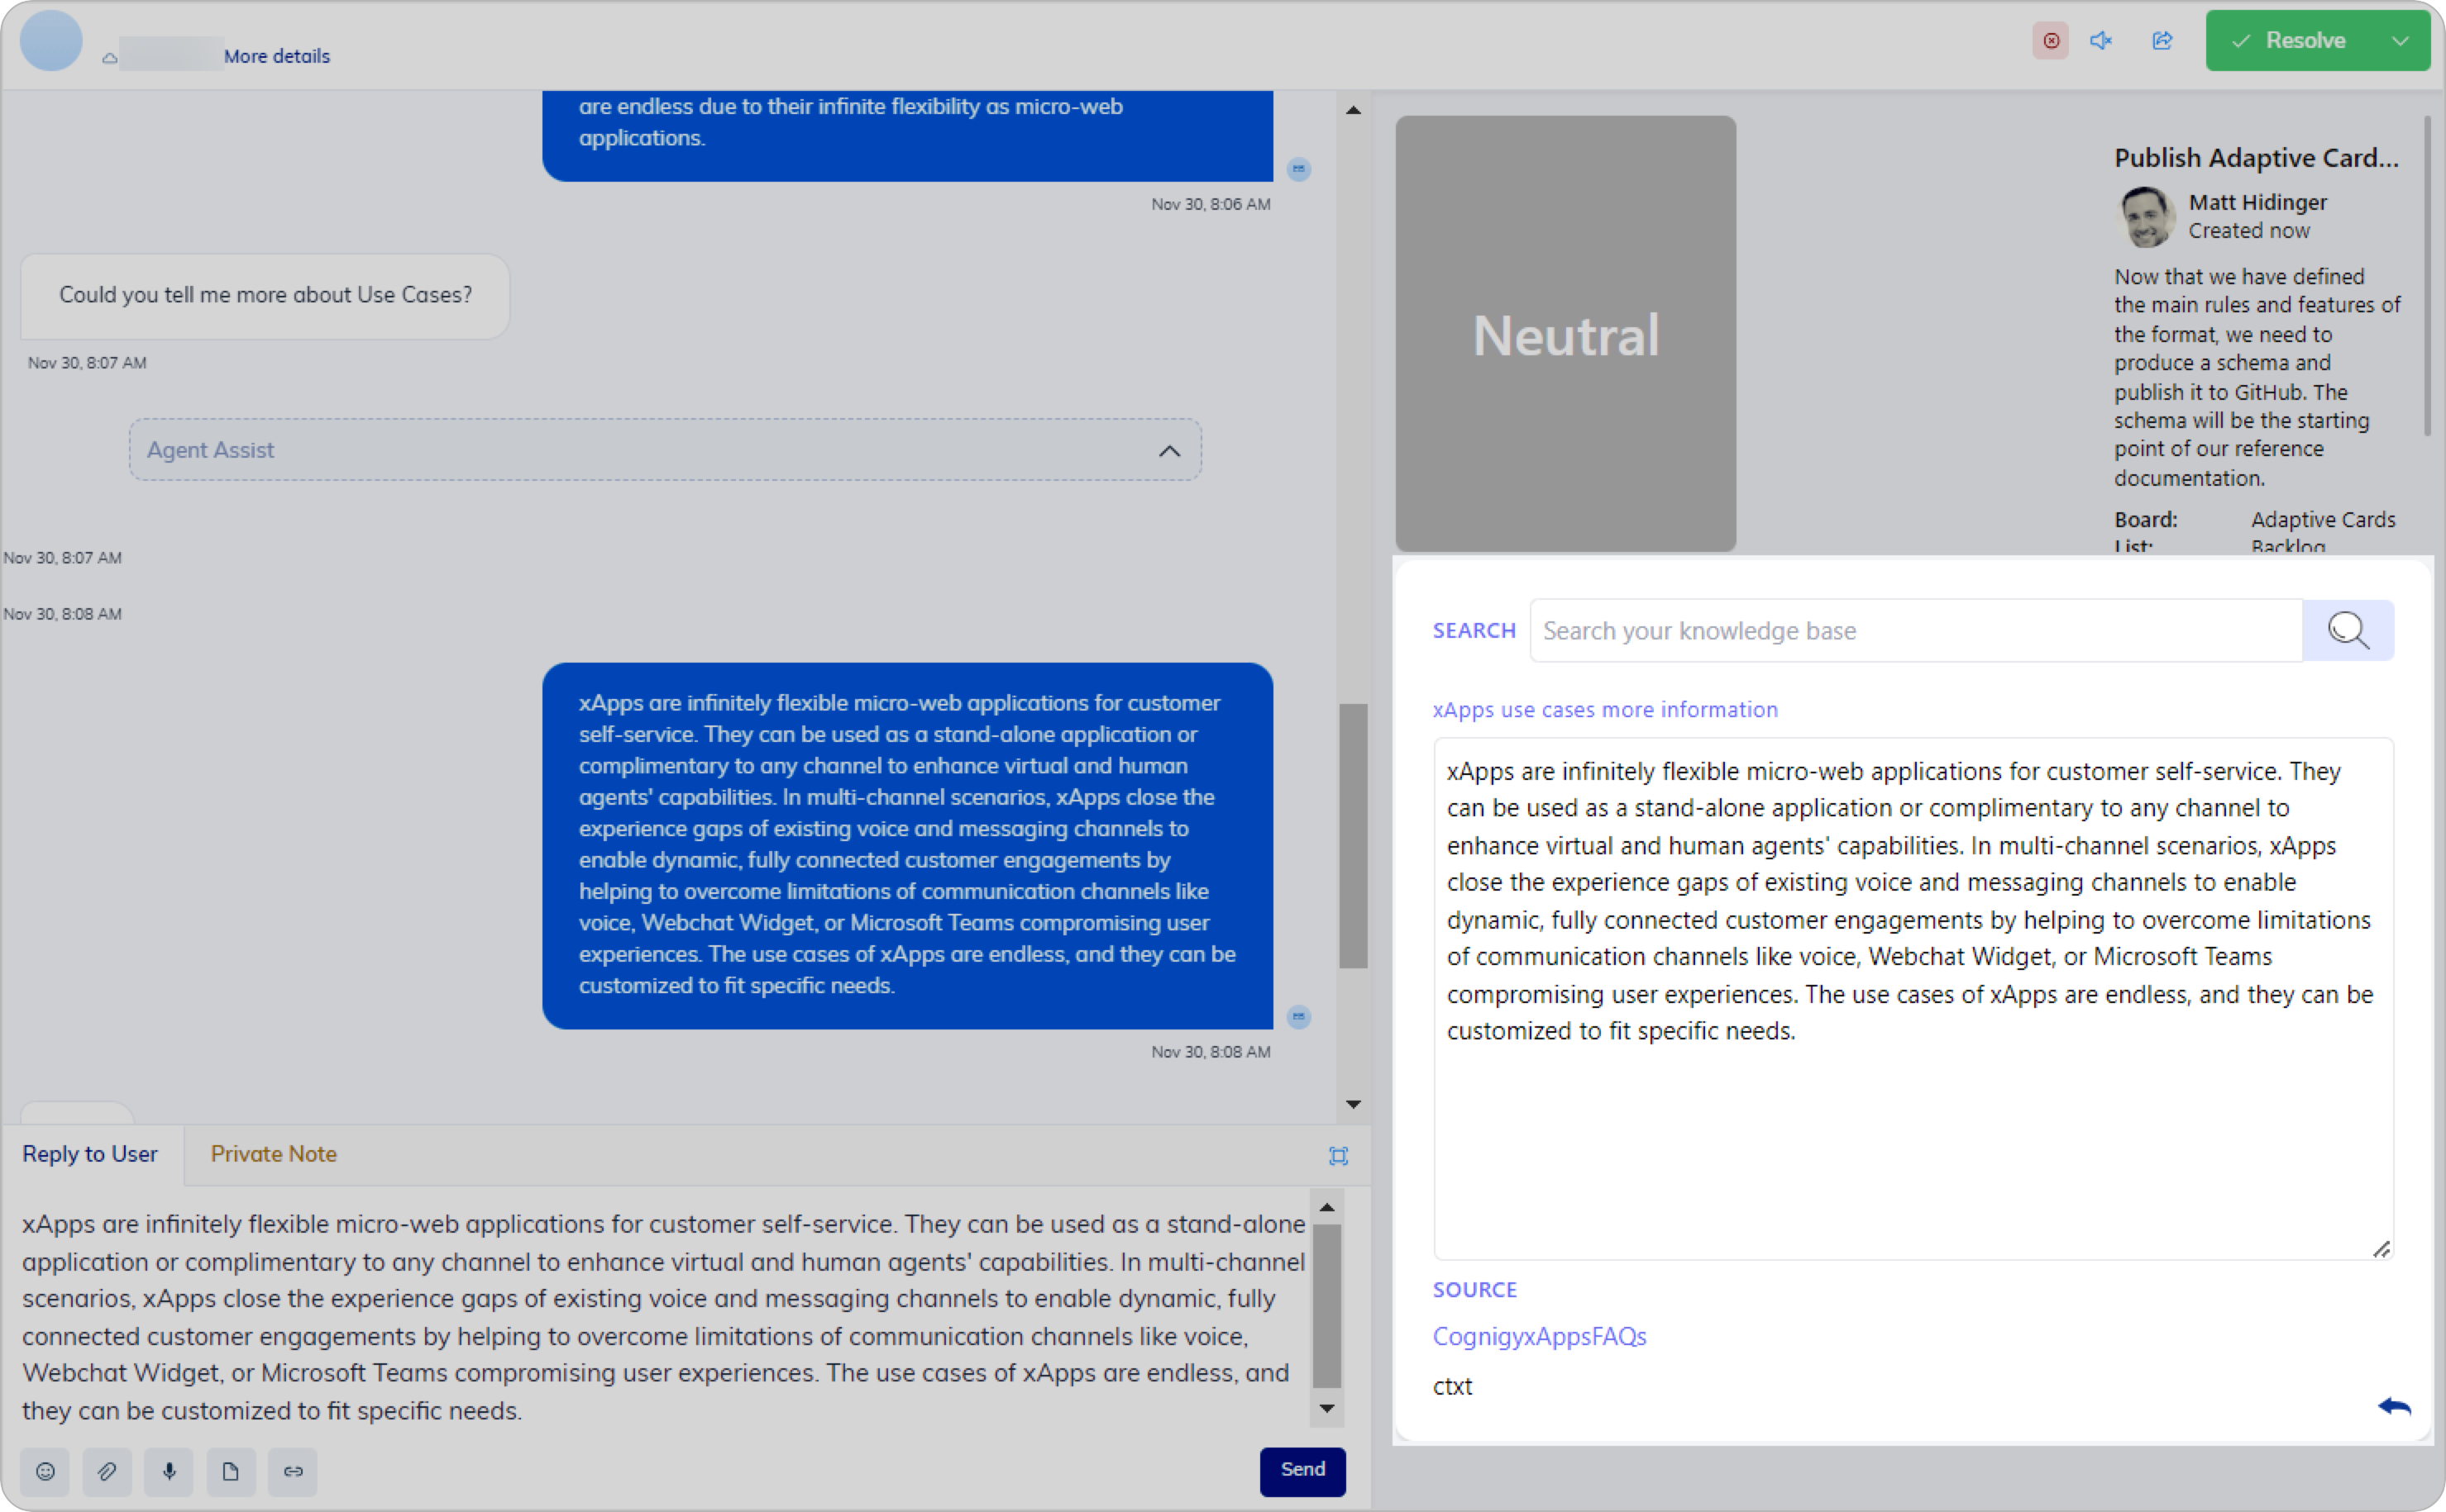Start voice recording with microphone icon
The image size is (2446, 1512).
[170, 1471]
